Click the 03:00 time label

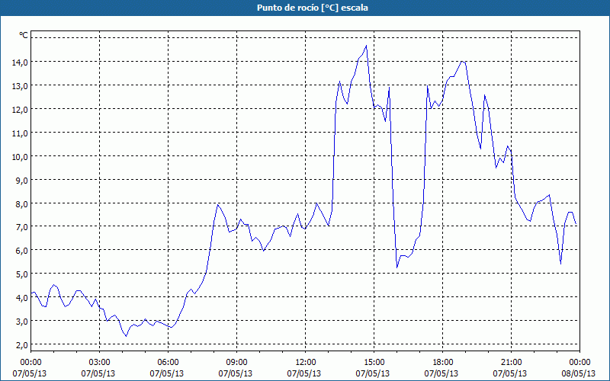coord(100,363)
